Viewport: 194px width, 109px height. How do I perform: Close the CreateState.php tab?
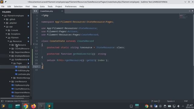coord(62,11)
